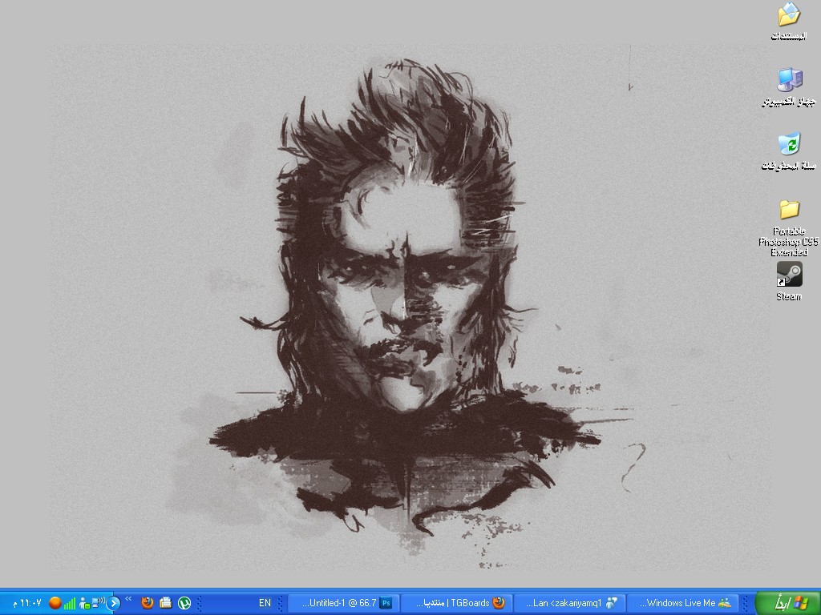Expand Quick Launch overflow chevron
Viewport: 821px width, 615px height.
tap(128, 599)
